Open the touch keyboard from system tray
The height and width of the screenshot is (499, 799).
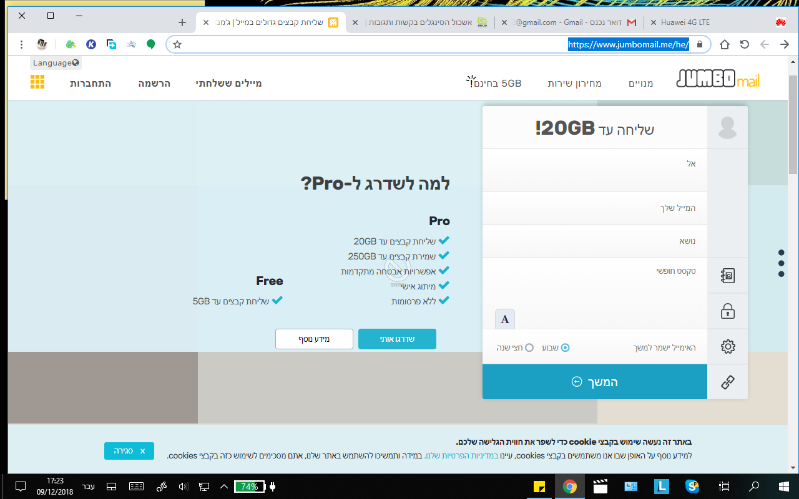click(137, 487)
